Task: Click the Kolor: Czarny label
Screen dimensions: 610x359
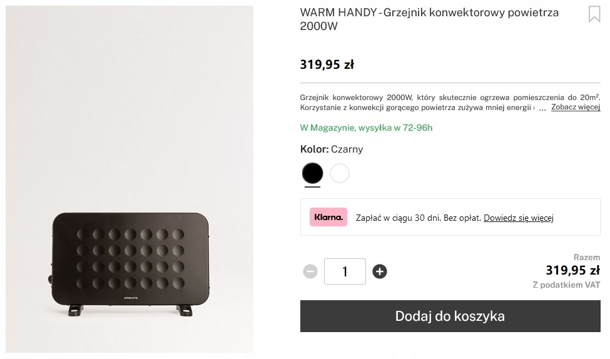Action: 332,149
